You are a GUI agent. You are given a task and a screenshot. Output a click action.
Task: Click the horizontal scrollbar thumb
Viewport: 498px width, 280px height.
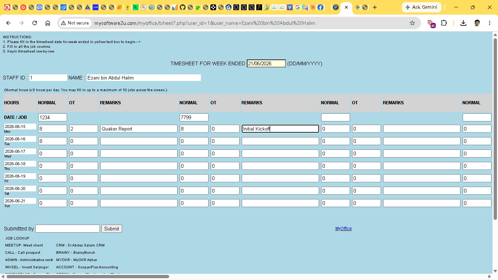87,277
